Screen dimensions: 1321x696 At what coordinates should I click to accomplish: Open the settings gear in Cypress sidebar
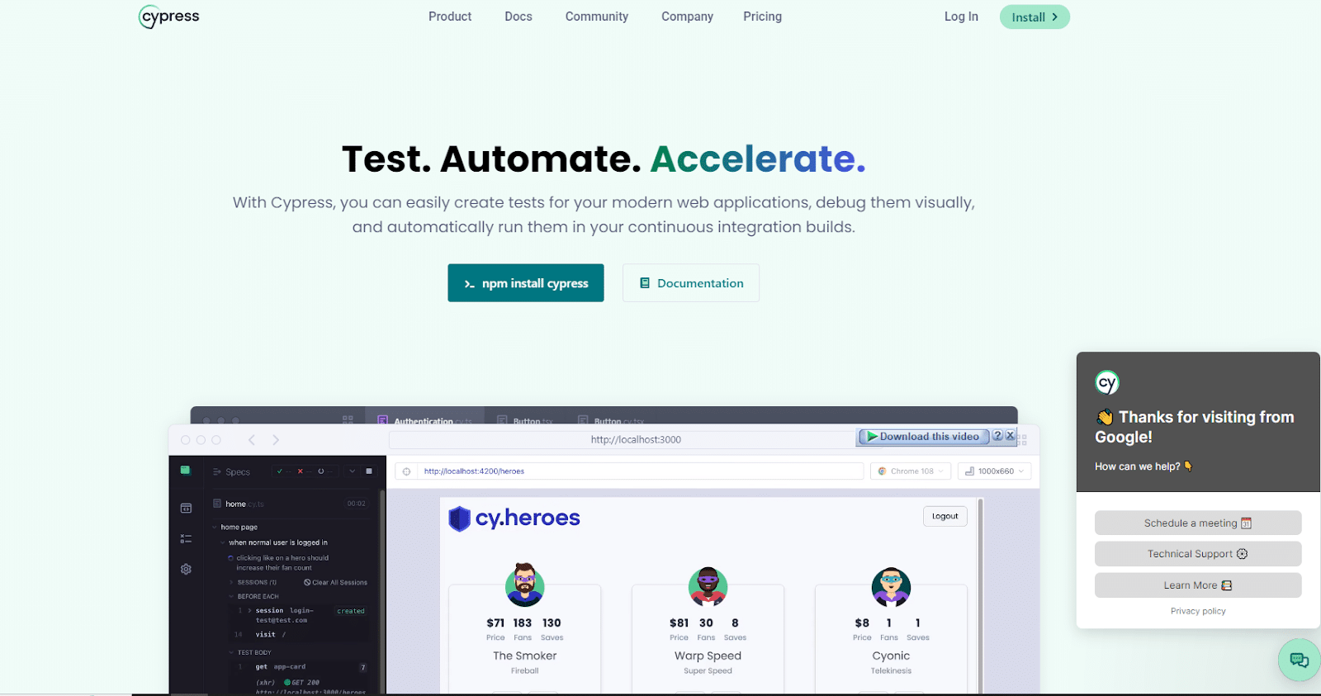186,569
